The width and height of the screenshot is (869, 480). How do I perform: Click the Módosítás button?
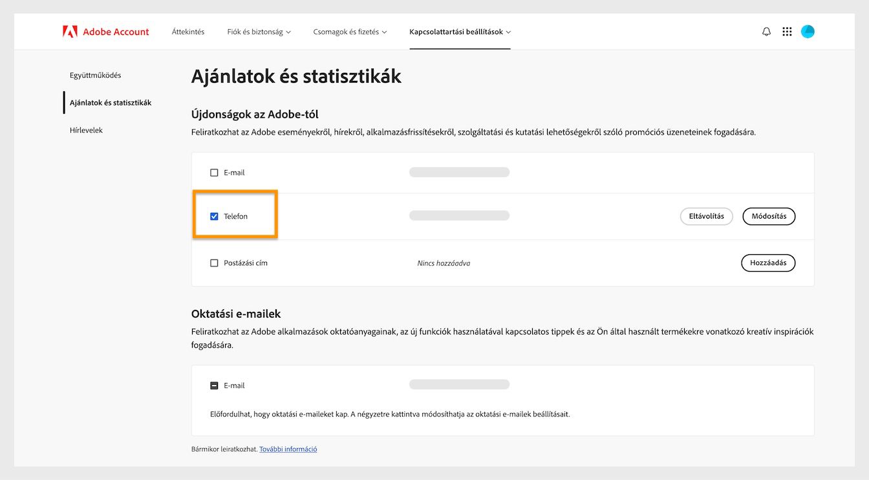(769, 216)
